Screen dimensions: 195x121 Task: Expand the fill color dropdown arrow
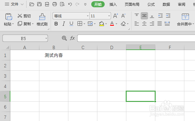pos(106,24)
